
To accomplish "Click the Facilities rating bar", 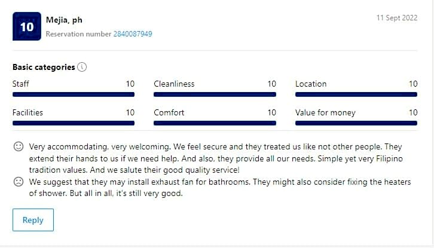I will point(74,123).
